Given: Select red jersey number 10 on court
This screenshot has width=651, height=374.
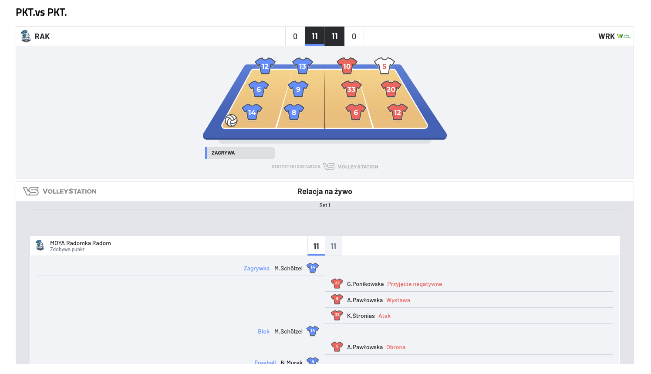Looking at the screenshot, I should click(347, 66).
